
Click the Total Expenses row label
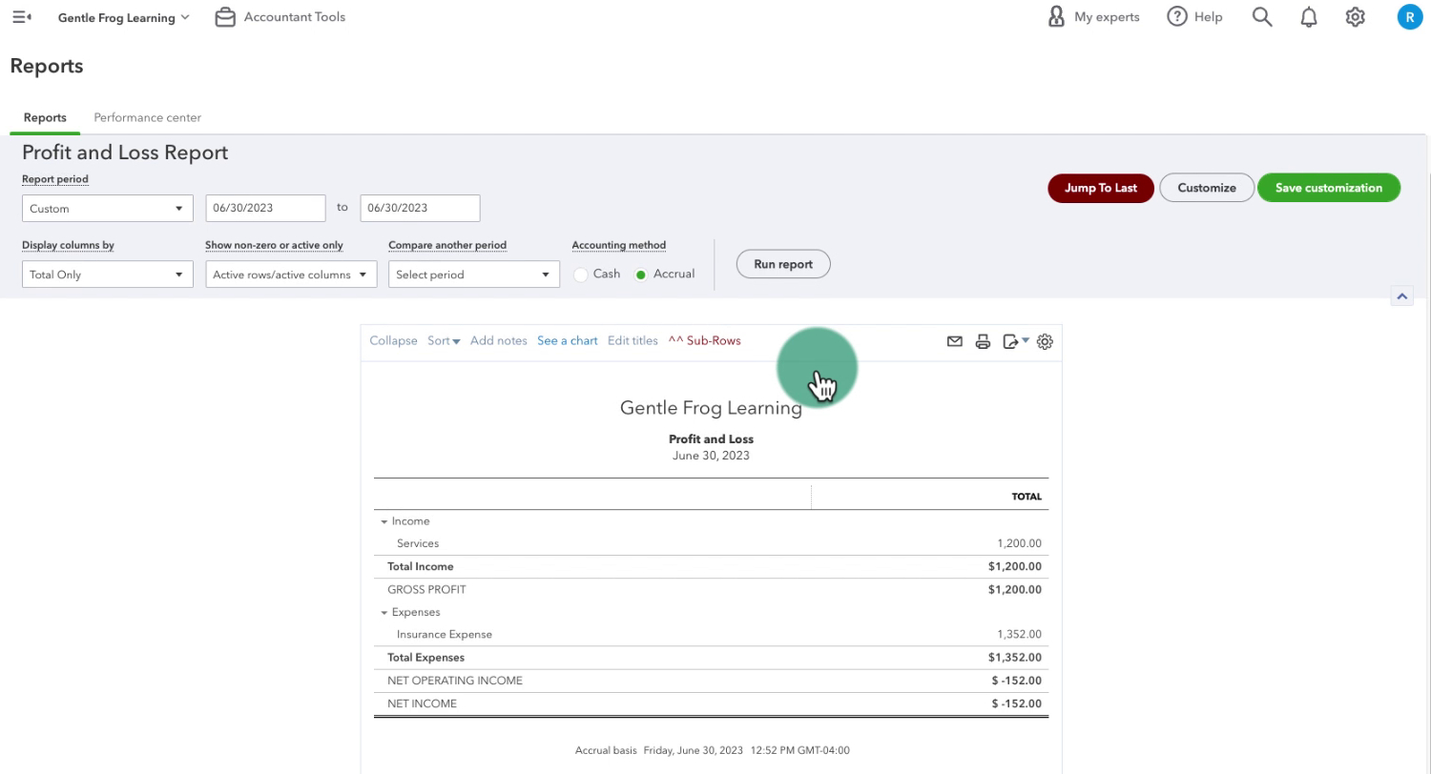[x=425, y=658]
